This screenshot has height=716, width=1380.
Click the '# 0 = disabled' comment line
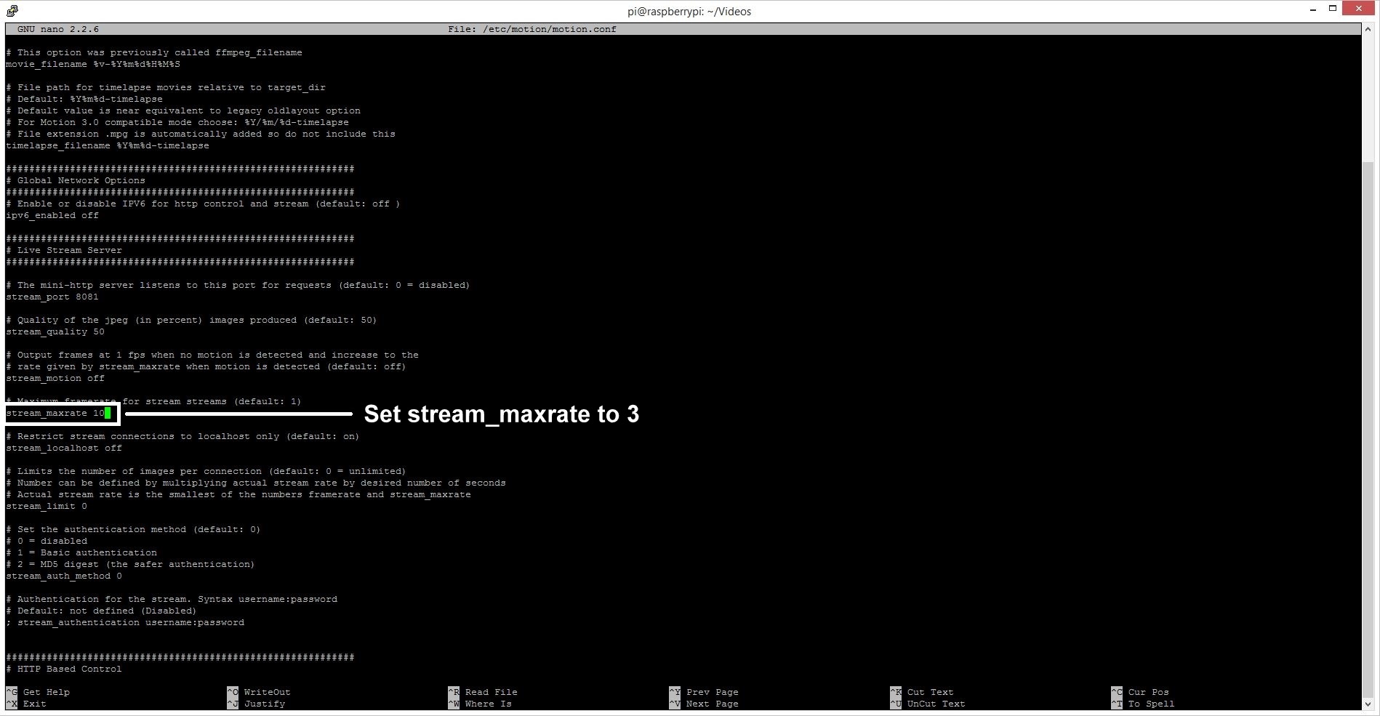pyautogui.click(x=47, y=541)
